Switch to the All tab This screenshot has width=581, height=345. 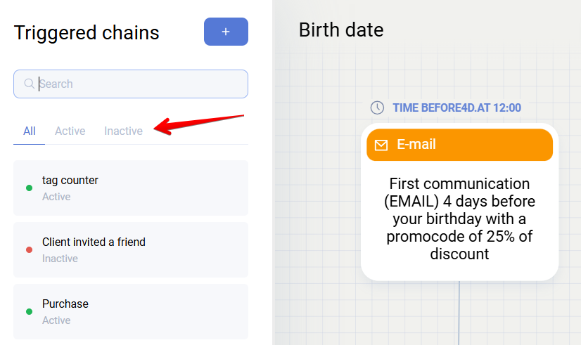coord(29,131)
